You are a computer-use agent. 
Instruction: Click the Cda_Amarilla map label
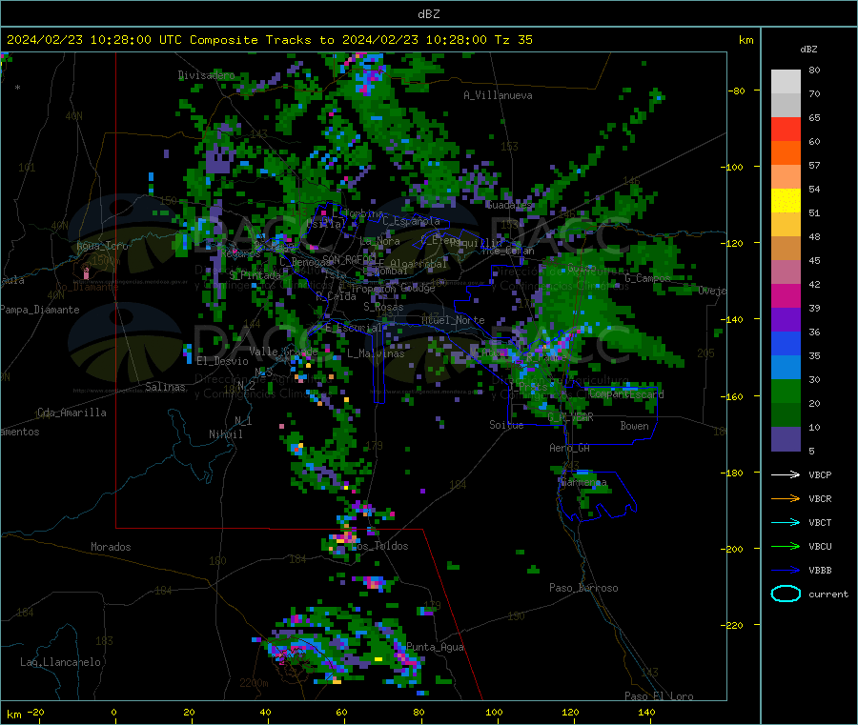click(x=71, y=413)
